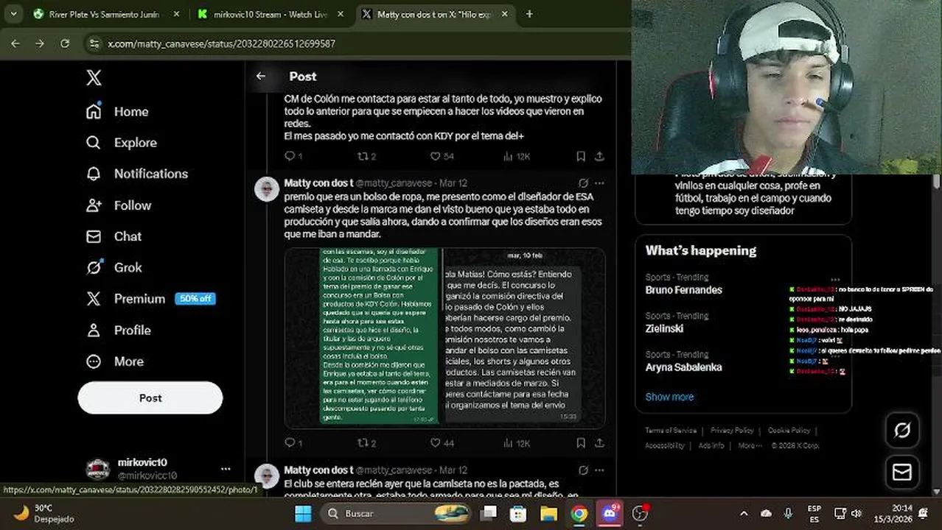Open more menu on 'premio' tweet
942x530 pixels.
tap(599, 183)
